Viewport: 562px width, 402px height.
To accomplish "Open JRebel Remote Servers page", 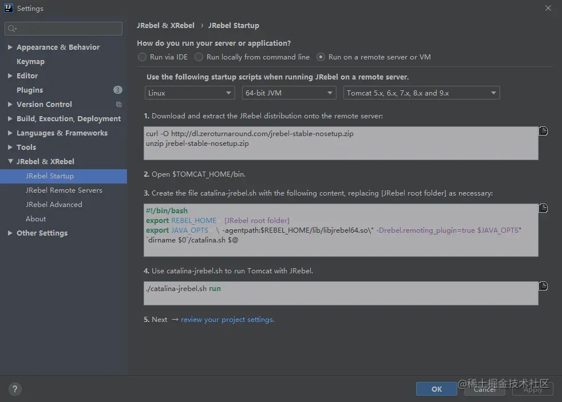I will click(64, 190).
